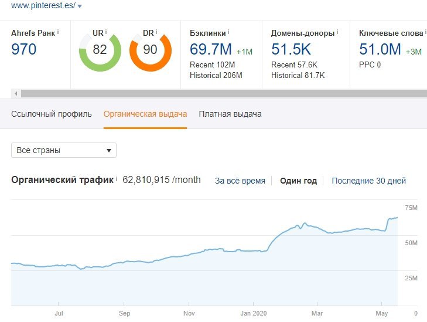Click Historical 206M backlinks text
The width and height of the screenshot is (427, 322).
pos(216,75)
